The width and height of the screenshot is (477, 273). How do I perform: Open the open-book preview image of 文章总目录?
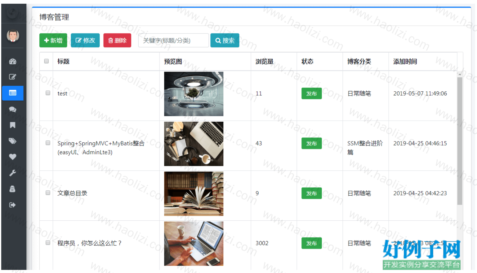(194, 193)
